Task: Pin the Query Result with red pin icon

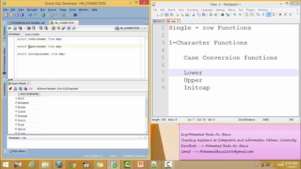Action: [10, 89]
